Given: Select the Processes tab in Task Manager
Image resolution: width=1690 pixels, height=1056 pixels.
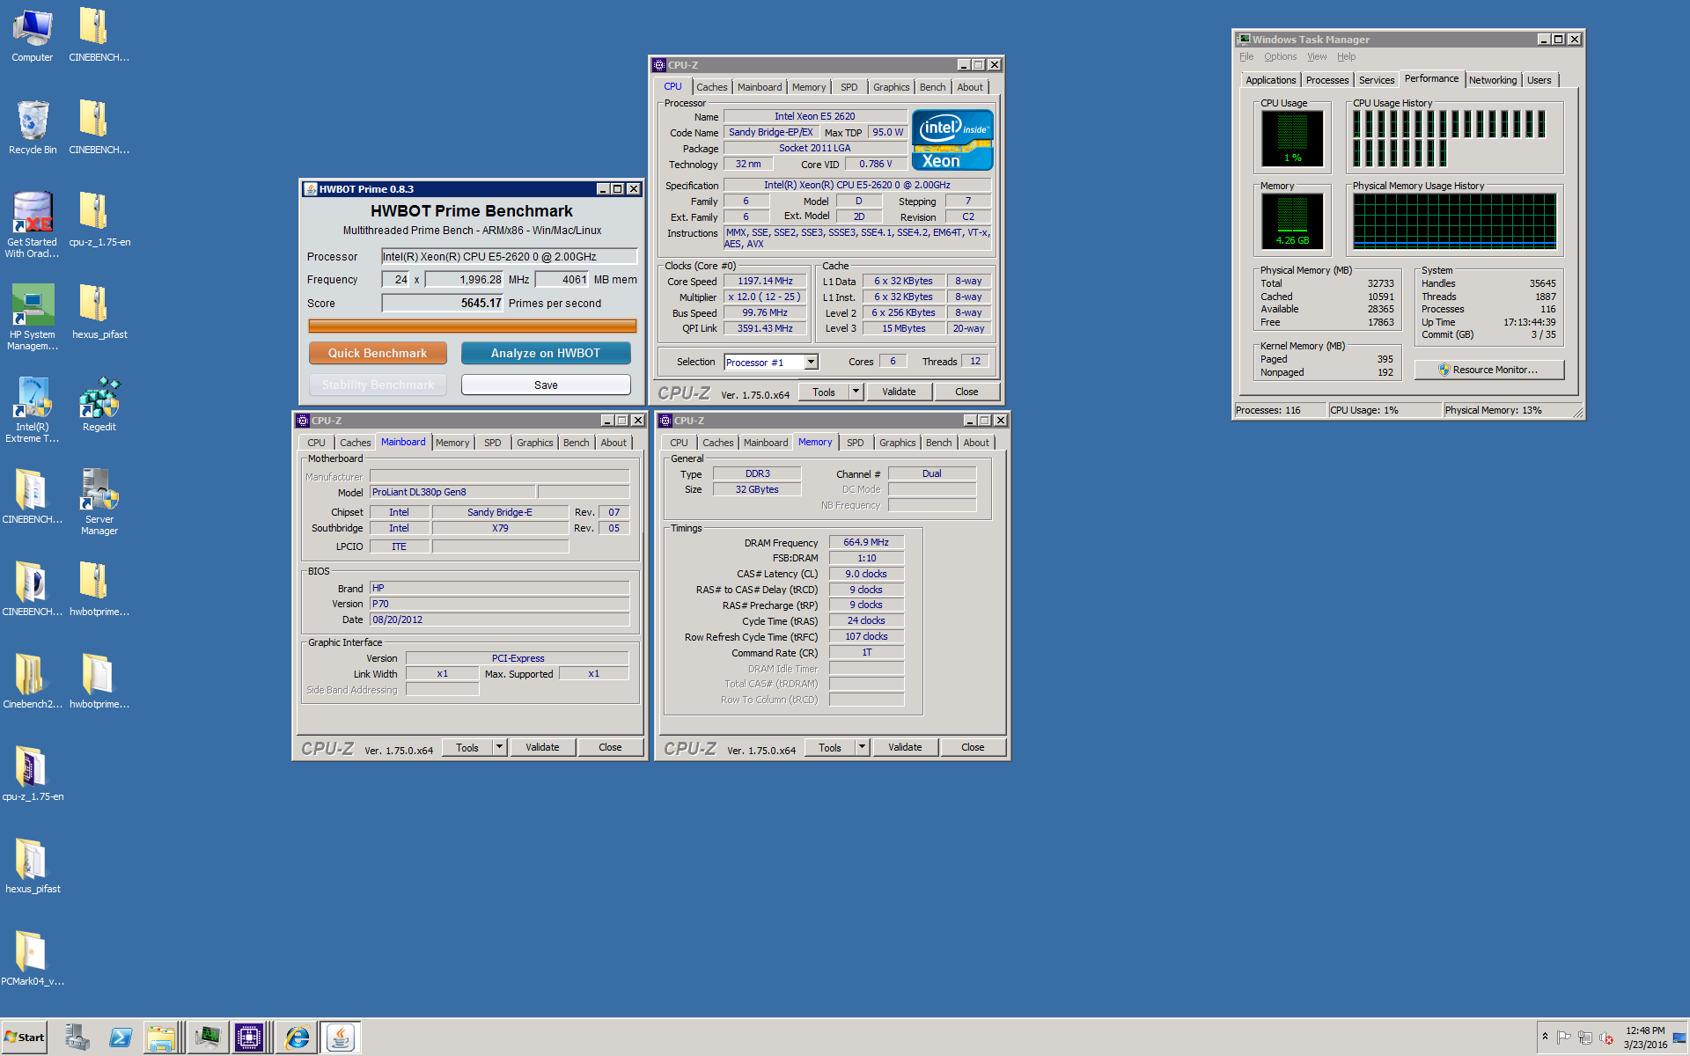Looking at the screenshot, I should pos(1326,80).
